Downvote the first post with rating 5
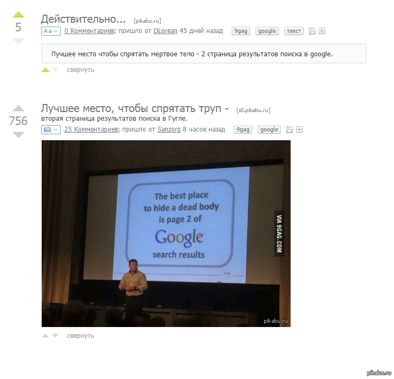The height and width of the screenshot is (379, 394). [18, 41]
